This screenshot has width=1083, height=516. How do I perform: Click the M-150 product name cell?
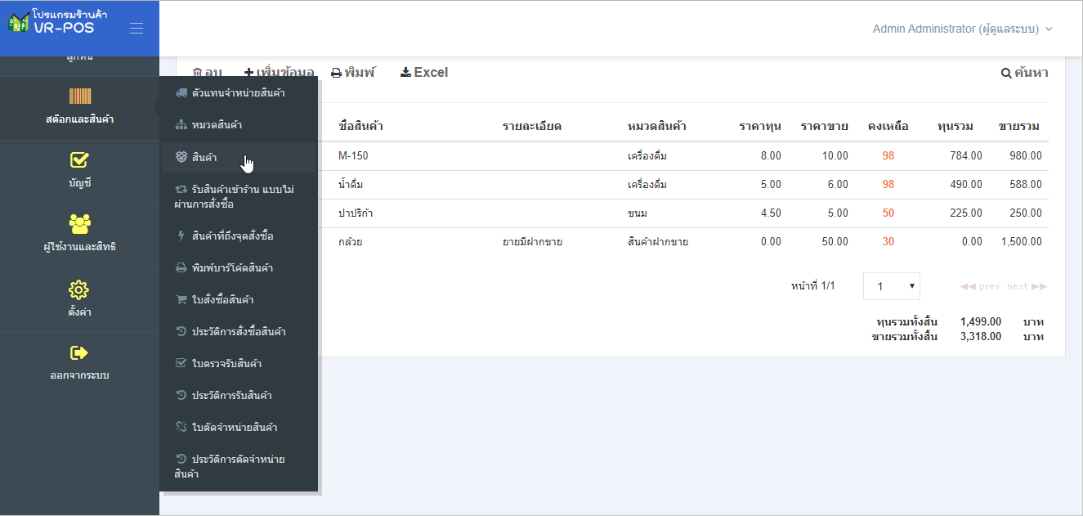[354, 155]
